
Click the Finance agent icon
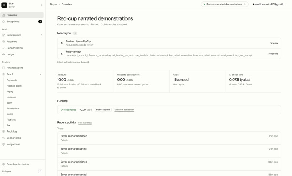click(3, 68)
